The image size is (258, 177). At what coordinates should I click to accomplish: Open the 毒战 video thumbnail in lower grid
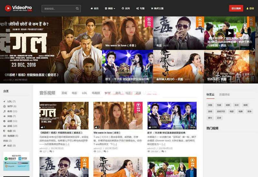tap(64, 167)
